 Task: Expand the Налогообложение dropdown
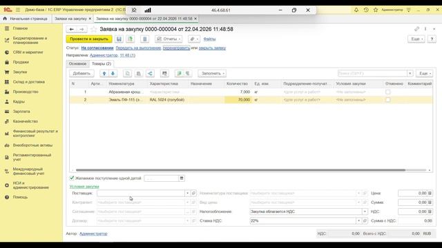[365, 211]
